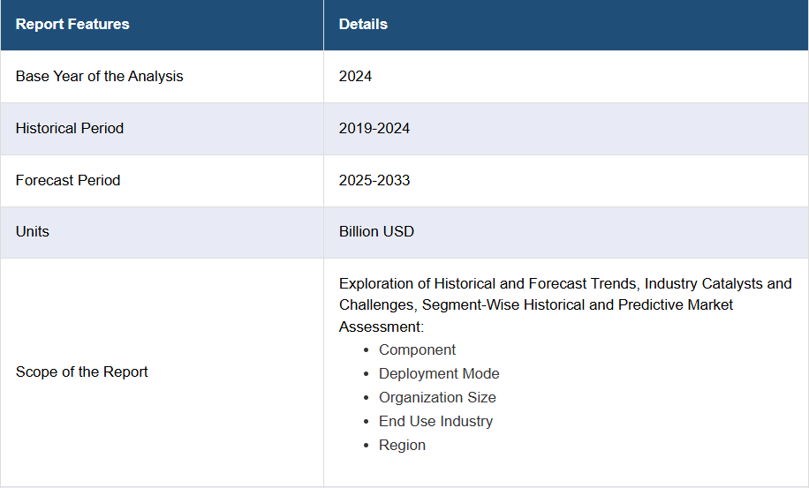Screen dimensions: 809x488
Task: Click the Exploration of Historical and Forecast Trends text
Action: [x=488, y=284]
